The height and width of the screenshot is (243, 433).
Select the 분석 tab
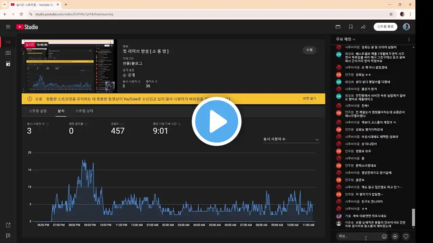pos(61,111)
